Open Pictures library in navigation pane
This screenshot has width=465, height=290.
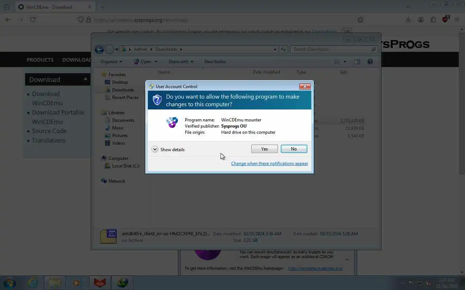point(116,136)
